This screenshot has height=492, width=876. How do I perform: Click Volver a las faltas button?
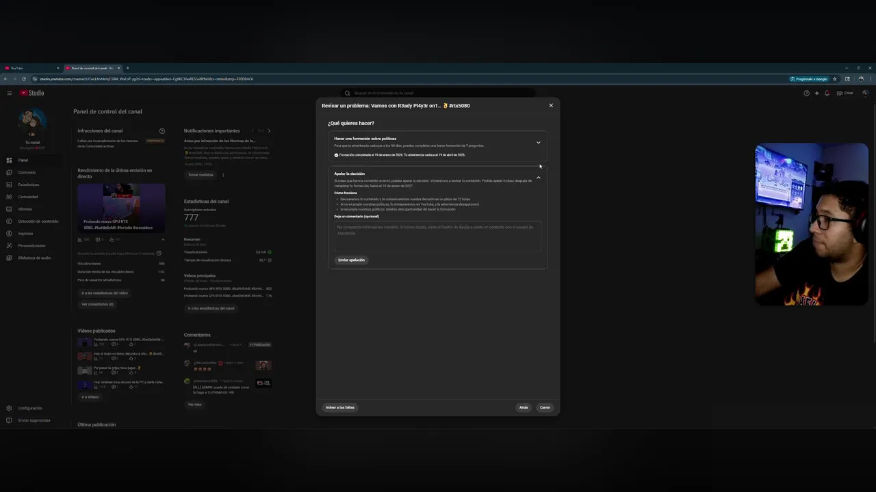[x=340, y=407]
